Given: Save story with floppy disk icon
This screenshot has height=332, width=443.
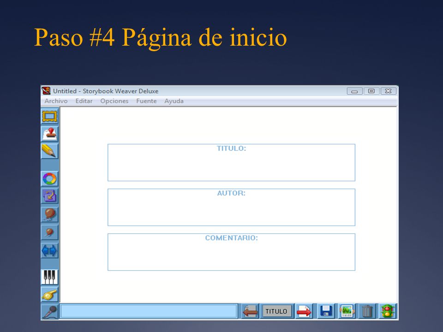Looking at the screenshot, I should pos(326,311).
